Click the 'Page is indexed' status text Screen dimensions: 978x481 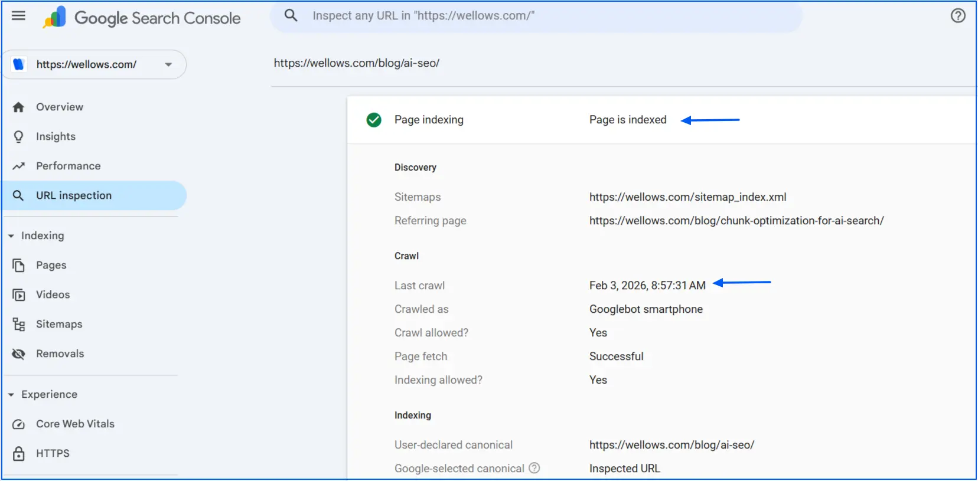628,120
